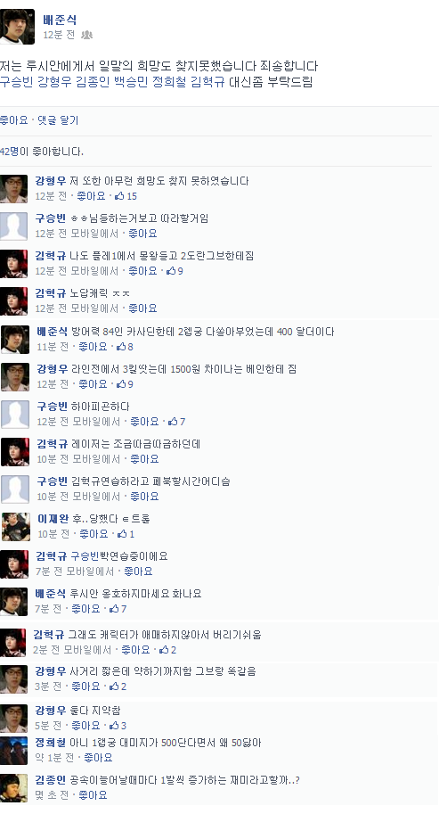The image size is (439, 814).
Task: Click the audience friends icon beside 12분 전
Action: [87, 35]
